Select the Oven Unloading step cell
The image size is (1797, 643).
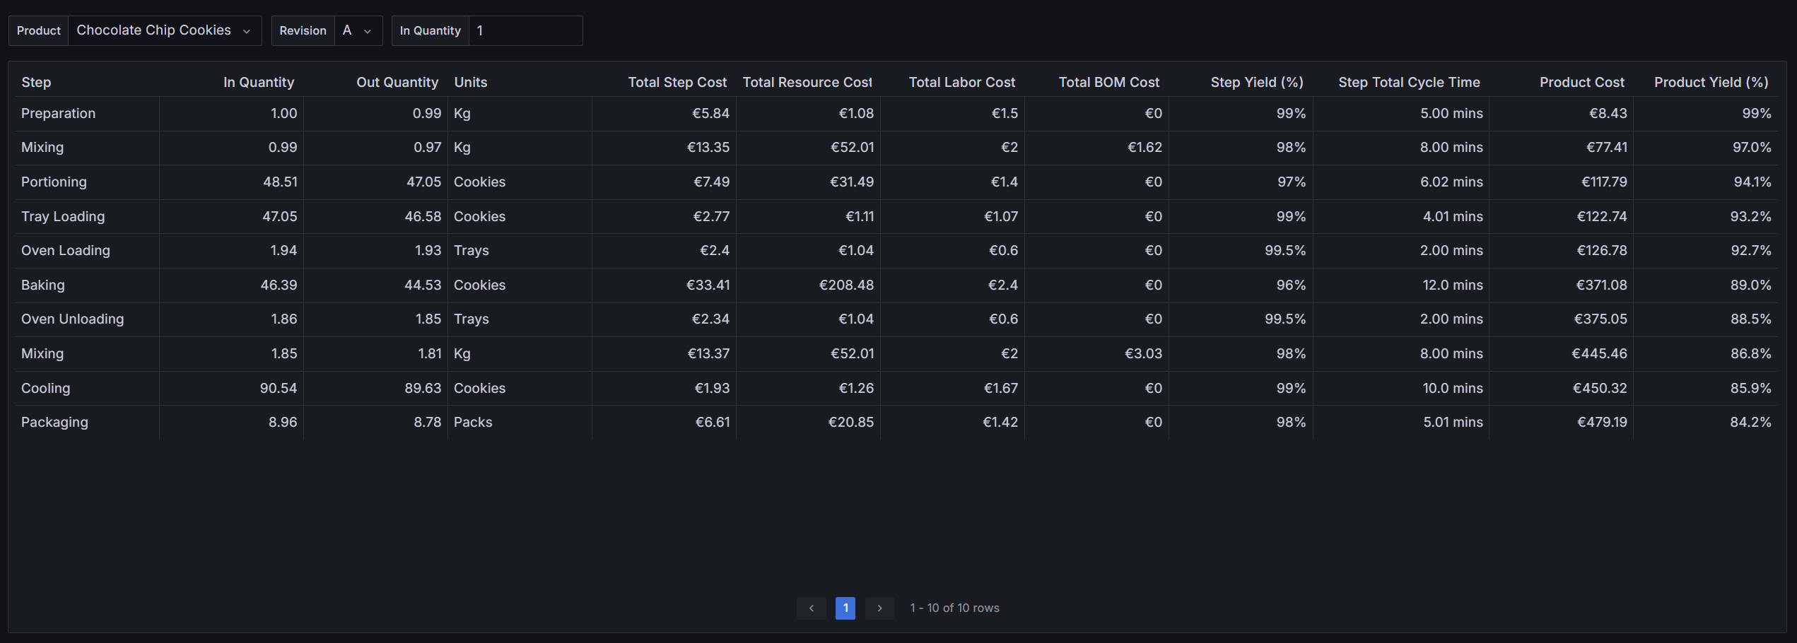(72, 319)
